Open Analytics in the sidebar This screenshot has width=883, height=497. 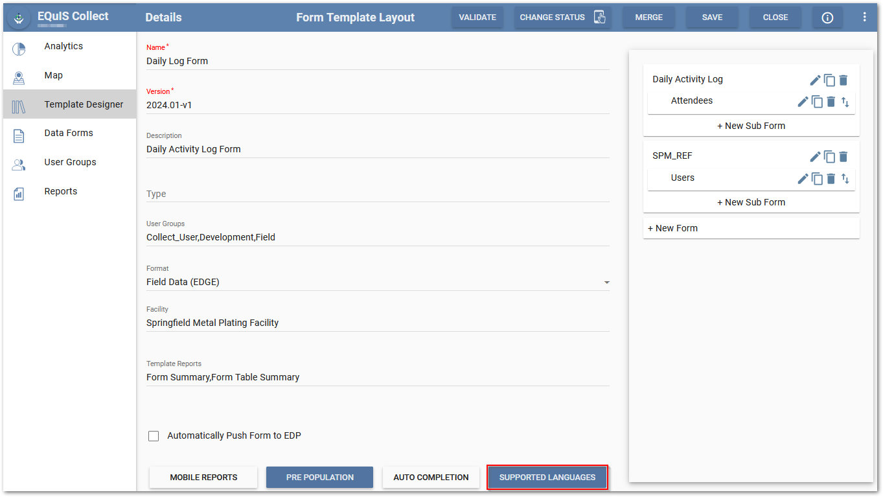click(x=63, y=47)
